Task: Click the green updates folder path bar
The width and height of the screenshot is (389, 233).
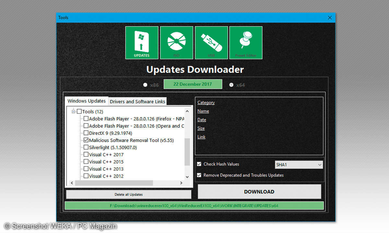Action: pyautogui.click(x=194, y=205)
